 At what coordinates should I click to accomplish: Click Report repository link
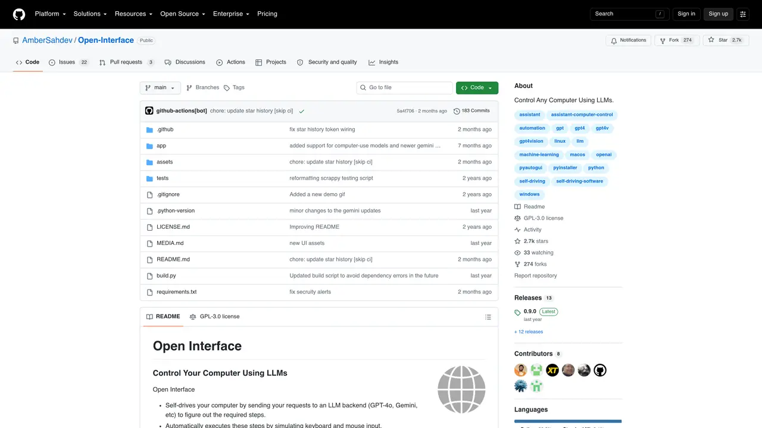pos(536,276)
